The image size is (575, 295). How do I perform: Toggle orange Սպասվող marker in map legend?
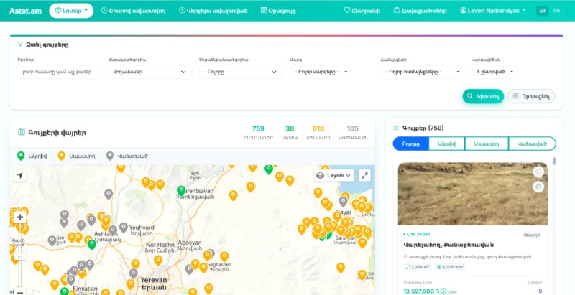pos(62,156)
